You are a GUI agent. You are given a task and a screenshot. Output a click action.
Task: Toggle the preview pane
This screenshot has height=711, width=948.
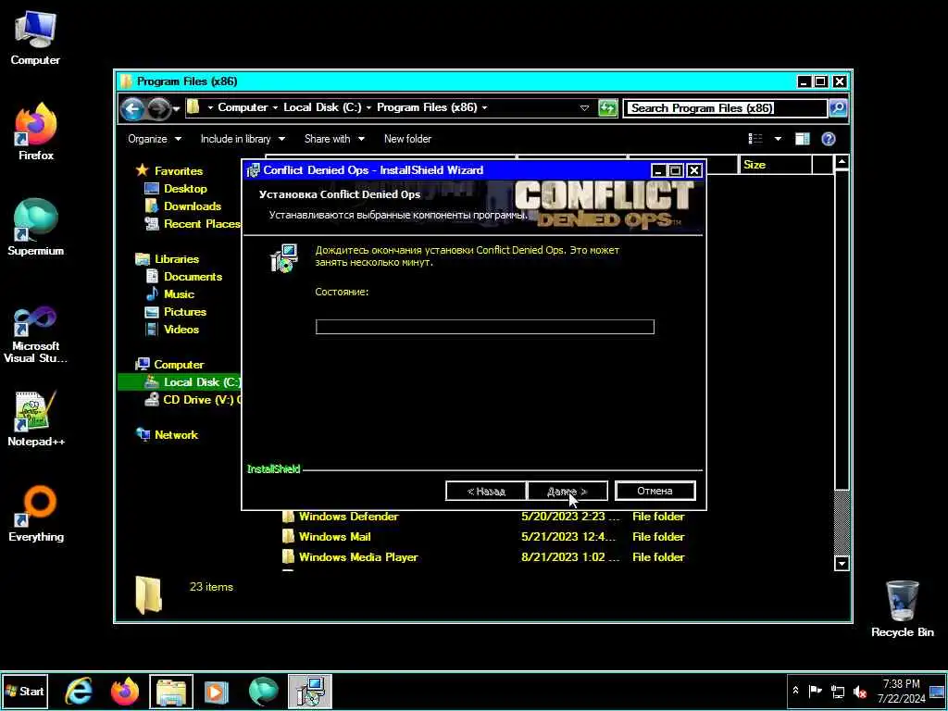[803, 139]
